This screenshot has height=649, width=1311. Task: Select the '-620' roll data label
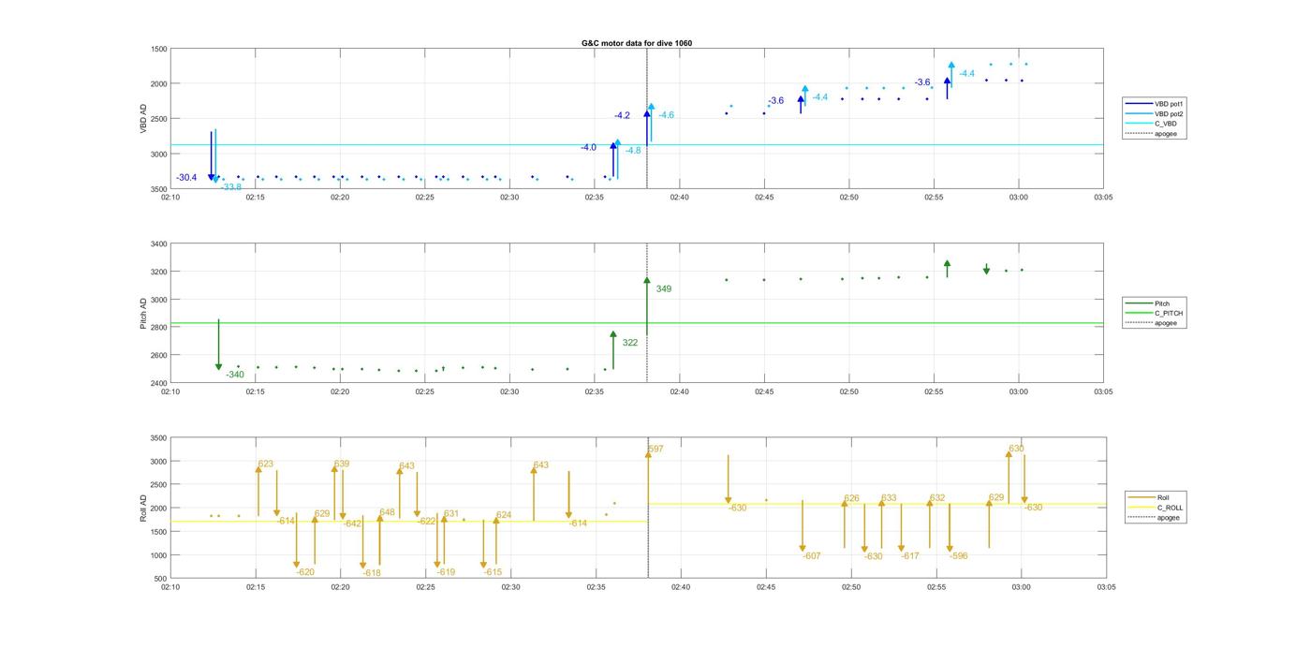[x=305, y=572]
